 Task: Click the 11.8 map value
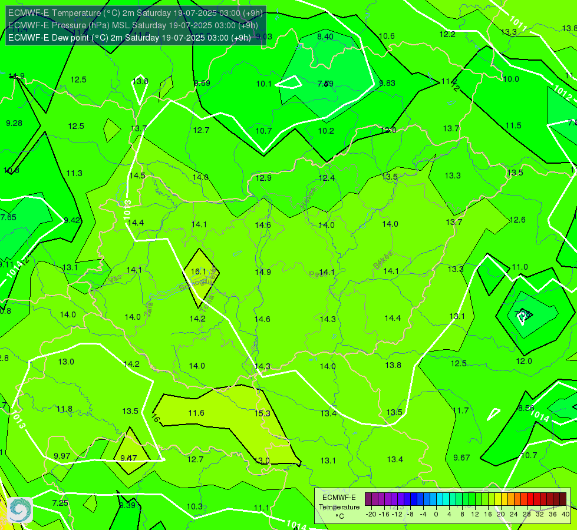[x=64, y=409]
